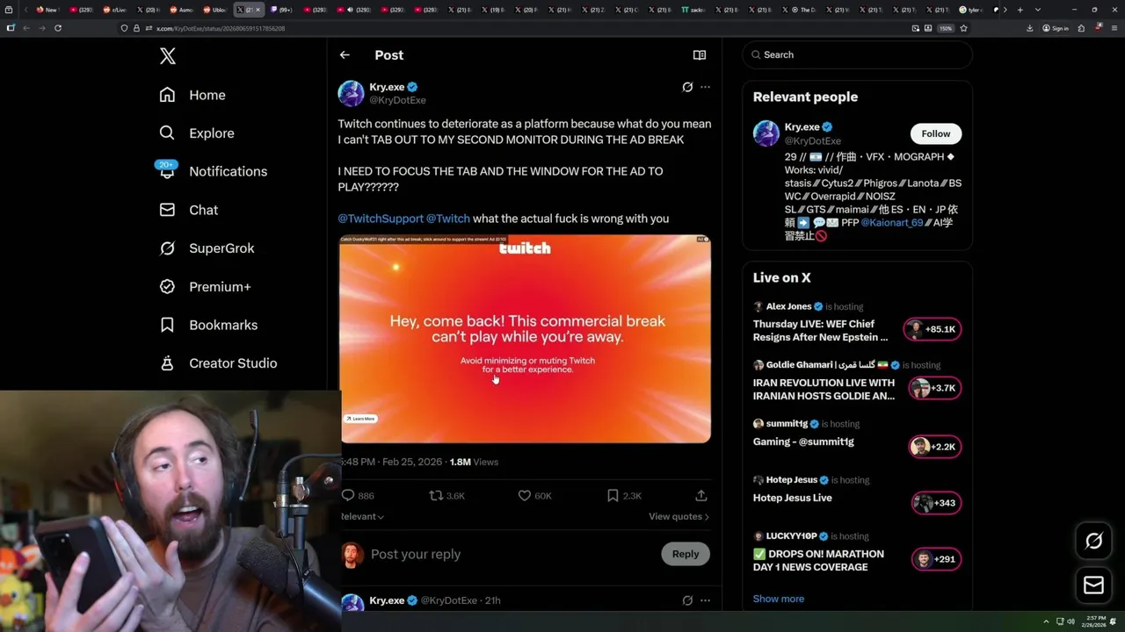This screenshot has height=632, width=1125.
Task: Open Alex Jones live broadcast +85.1K
Action: pos(857,323)
